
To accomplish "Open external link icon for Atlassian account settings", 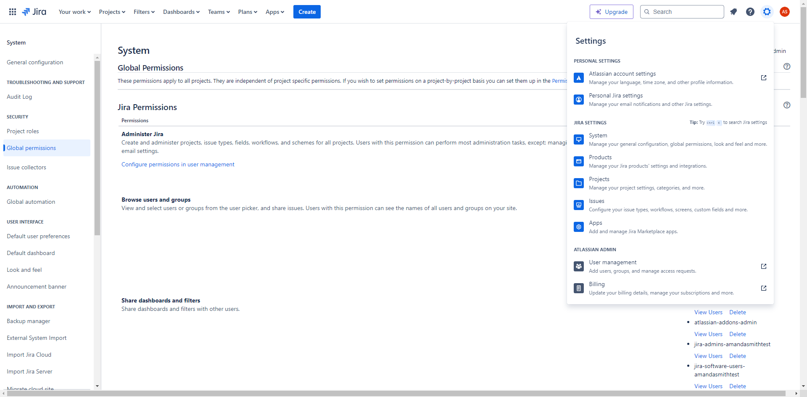I will (x=764, y=78).
